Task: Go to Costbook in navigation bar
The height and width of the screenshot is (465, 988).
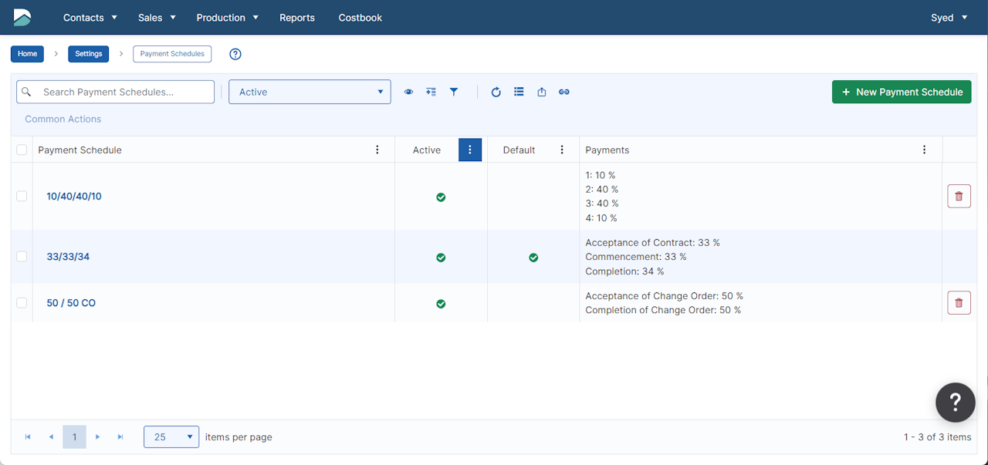Action: click(x=360, y=18)
